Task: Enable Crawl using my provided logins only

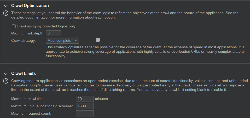Action: [x=14, y=26]
